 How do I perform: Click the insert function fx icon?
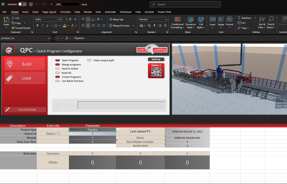pyautogui.click(x=67, y=38)
